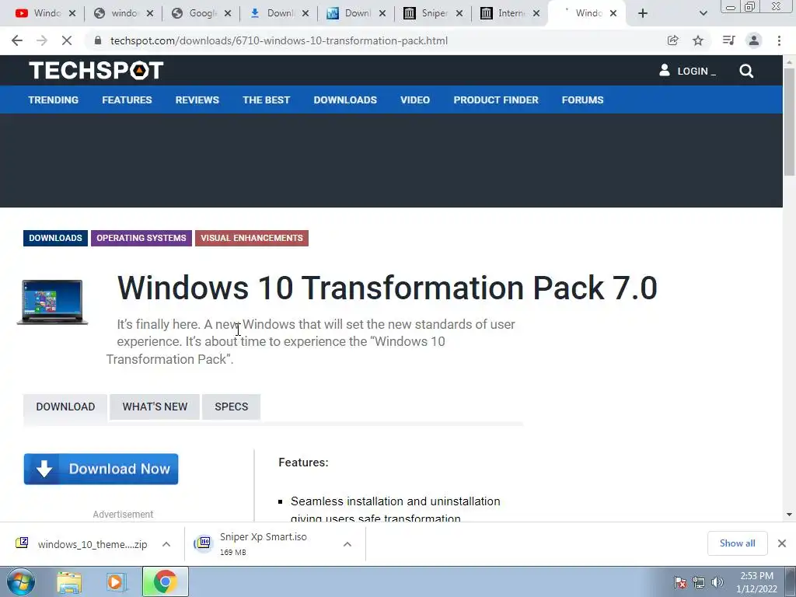
Task: Open a new tab with plus button
Action: pyautogui.click(x=643, y=13)
